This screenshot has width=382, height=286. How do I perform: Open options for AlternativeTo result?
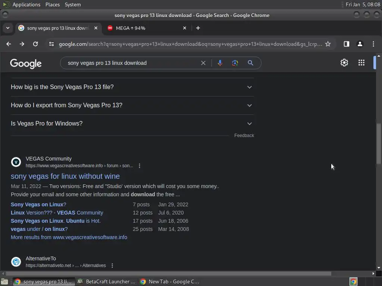pos(112,265)
